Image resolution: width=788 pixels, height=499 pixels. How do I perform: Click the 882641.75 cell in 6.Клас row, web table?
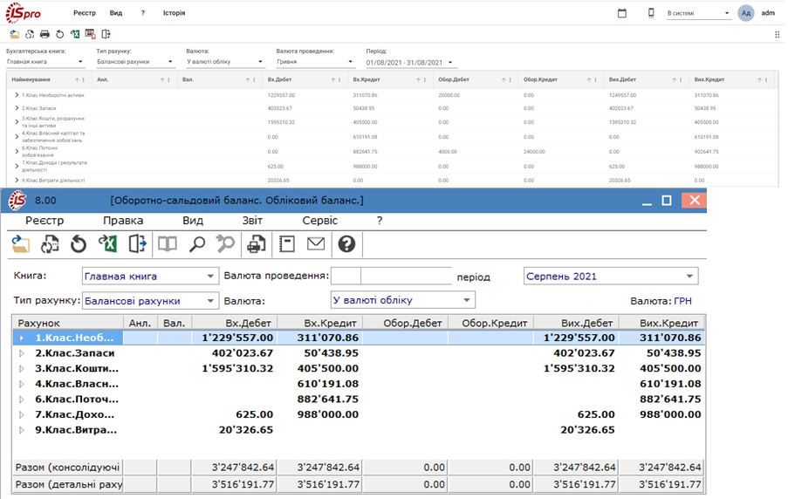(365, 151)
